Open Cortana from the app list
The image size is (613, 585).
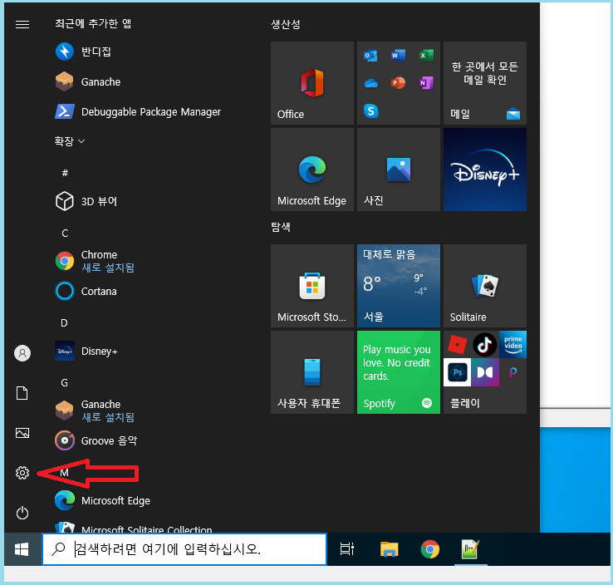[x=86, y=292]
